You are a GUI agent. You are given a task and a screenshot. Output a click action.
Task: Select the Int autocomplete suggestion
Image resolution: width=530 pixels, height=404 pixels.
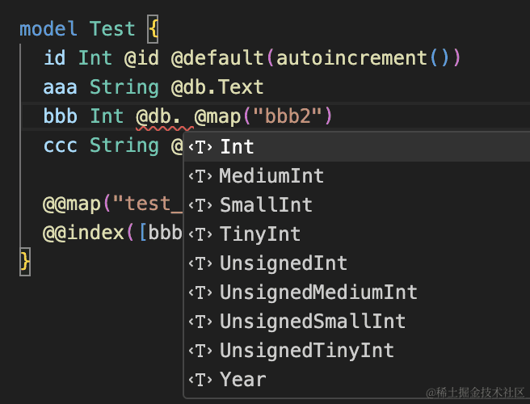click(237, 147)
